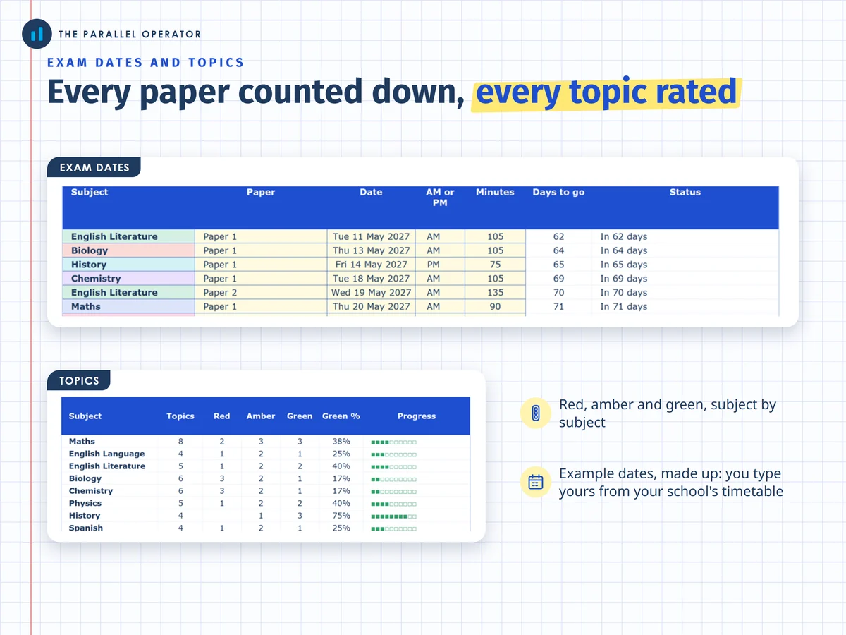Viewport: 846px width, 635px height.
Task: Click the 'Green %' column header
Action: [x=341, y=416]
